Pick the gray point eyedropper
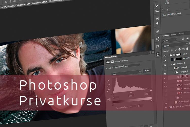The width and height of the screenshot is (190, 127). point(108,86)
